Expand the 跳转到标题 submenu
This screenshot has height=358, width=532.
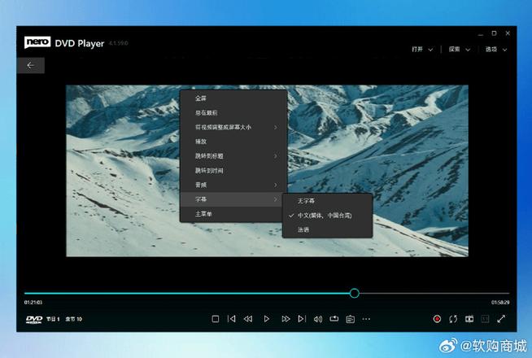pos(233,156)
